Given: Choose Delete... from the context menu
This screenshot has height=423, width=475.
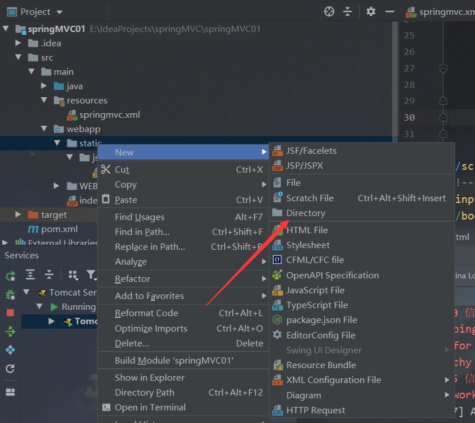Looking at the screenshot, I should click(x=183, y=344).
